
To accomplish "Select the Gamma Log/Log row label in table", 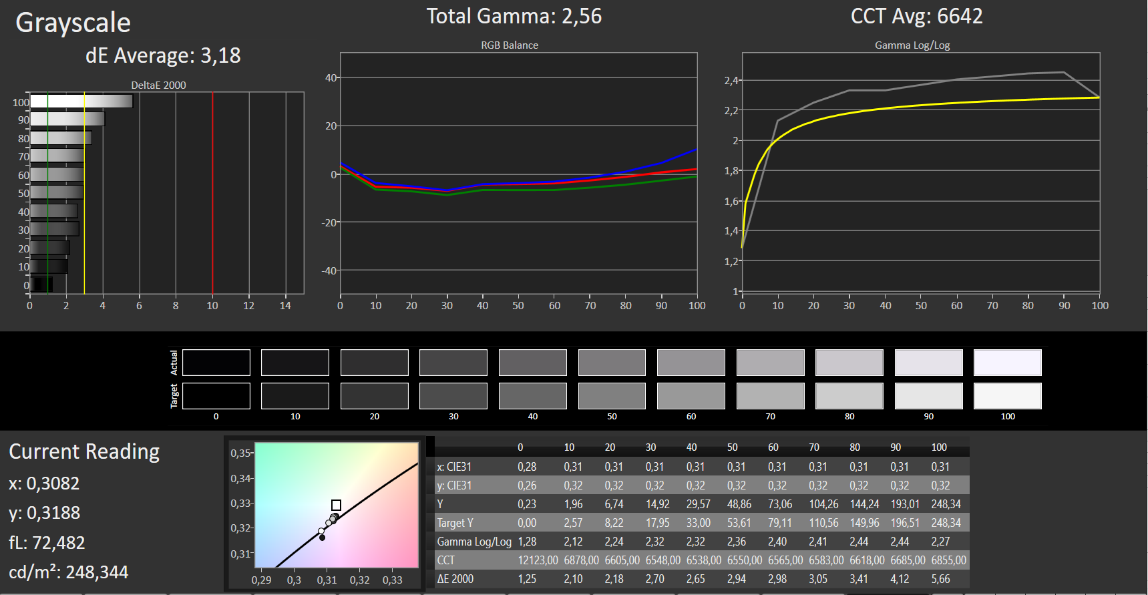I will pos(474,542).
